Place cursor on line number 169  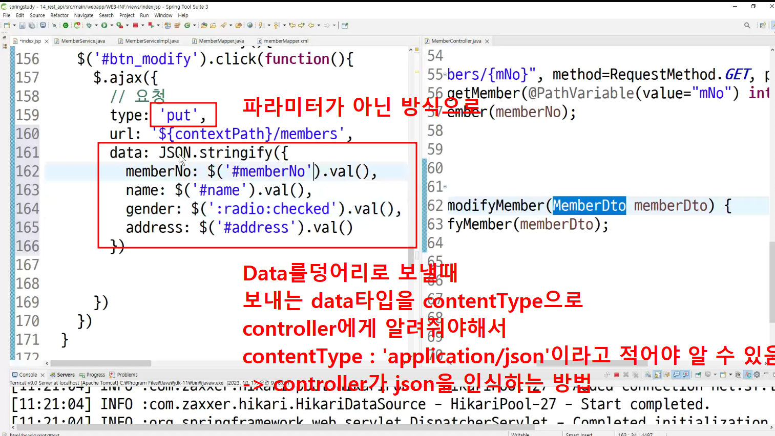[x=27, y=302]
